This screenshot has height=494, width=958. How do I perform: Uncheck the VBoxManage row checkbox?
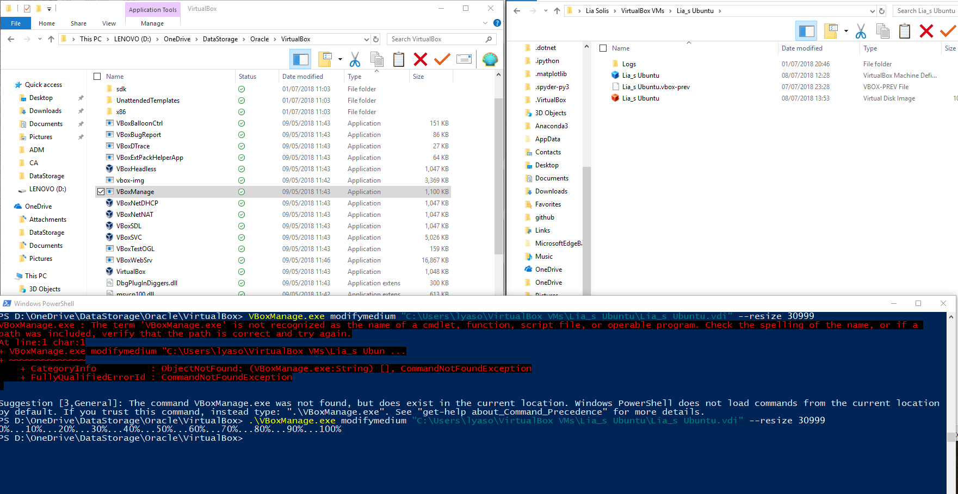tap(101, 192)
